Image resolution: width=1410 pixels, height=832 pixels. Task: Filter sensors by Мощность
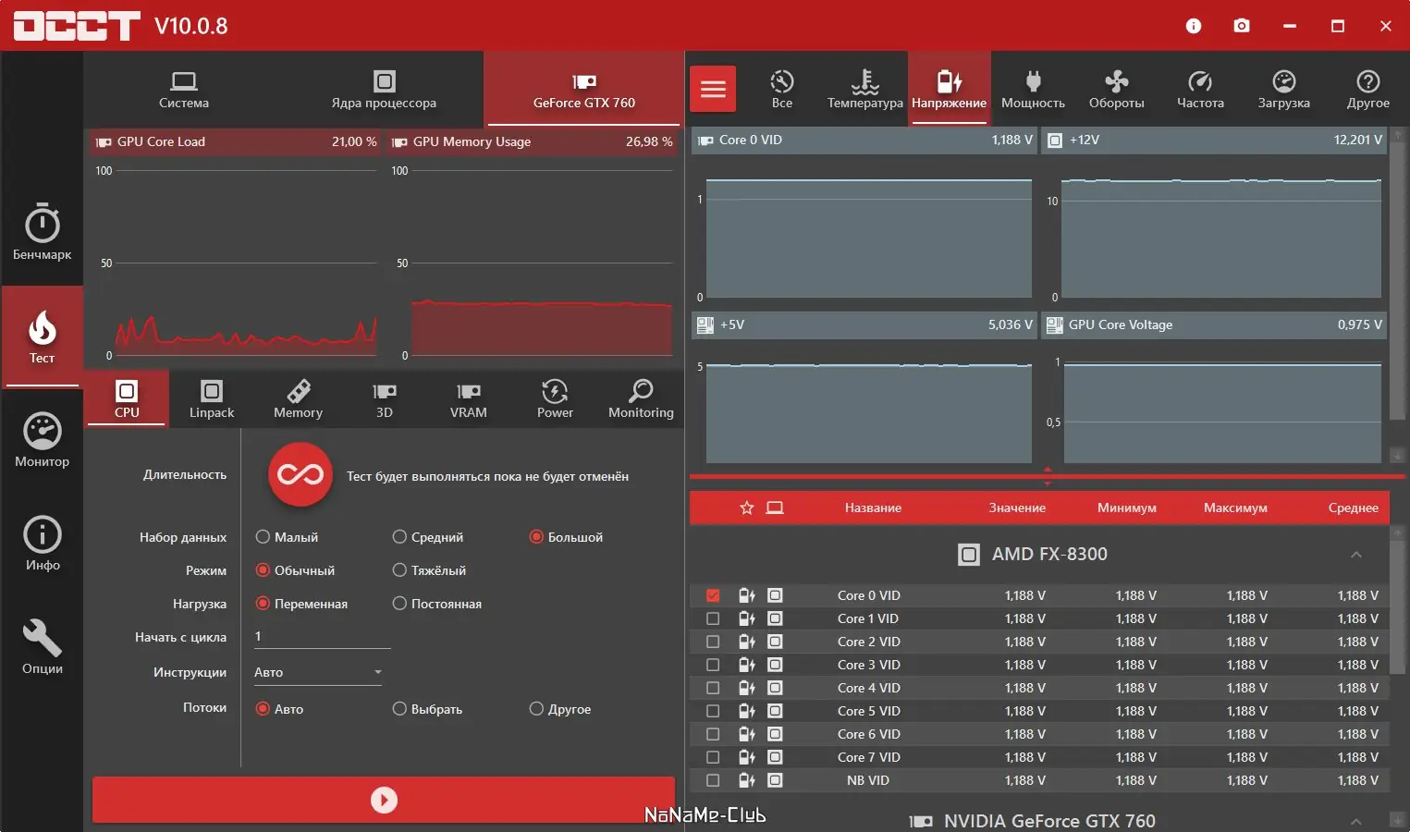point(1033,89)
